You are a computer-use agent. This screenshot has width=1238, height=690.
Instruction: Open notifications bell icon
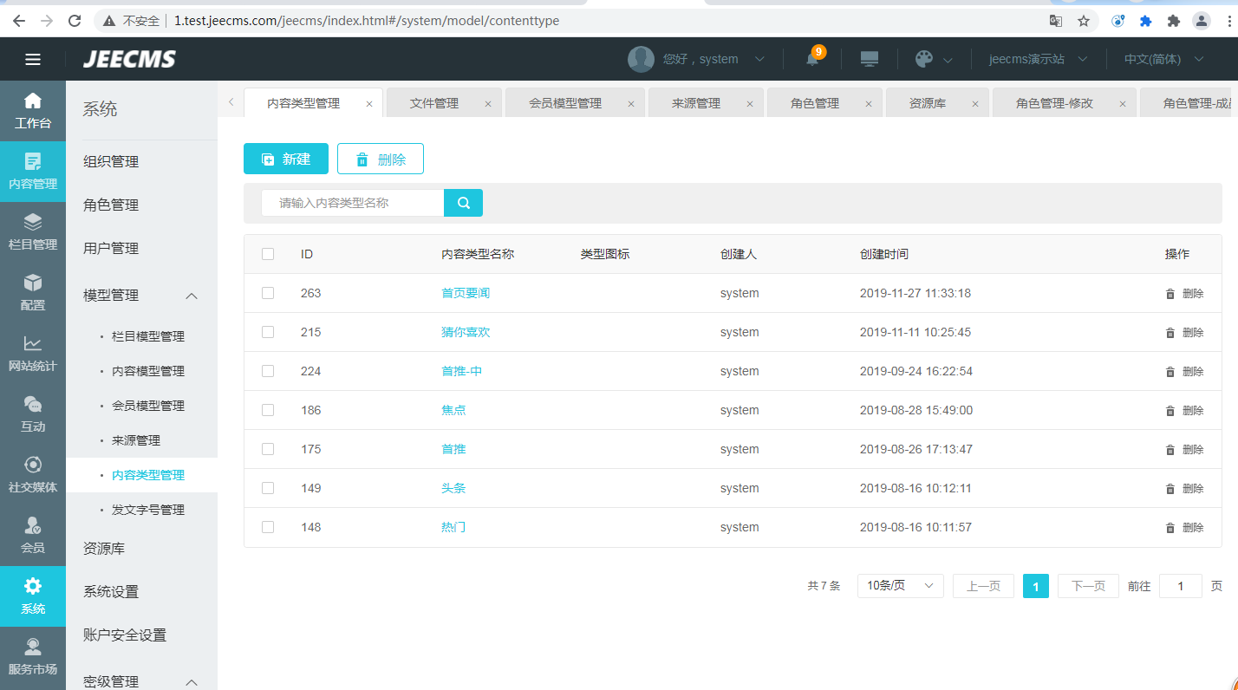[x=812, y=59]
